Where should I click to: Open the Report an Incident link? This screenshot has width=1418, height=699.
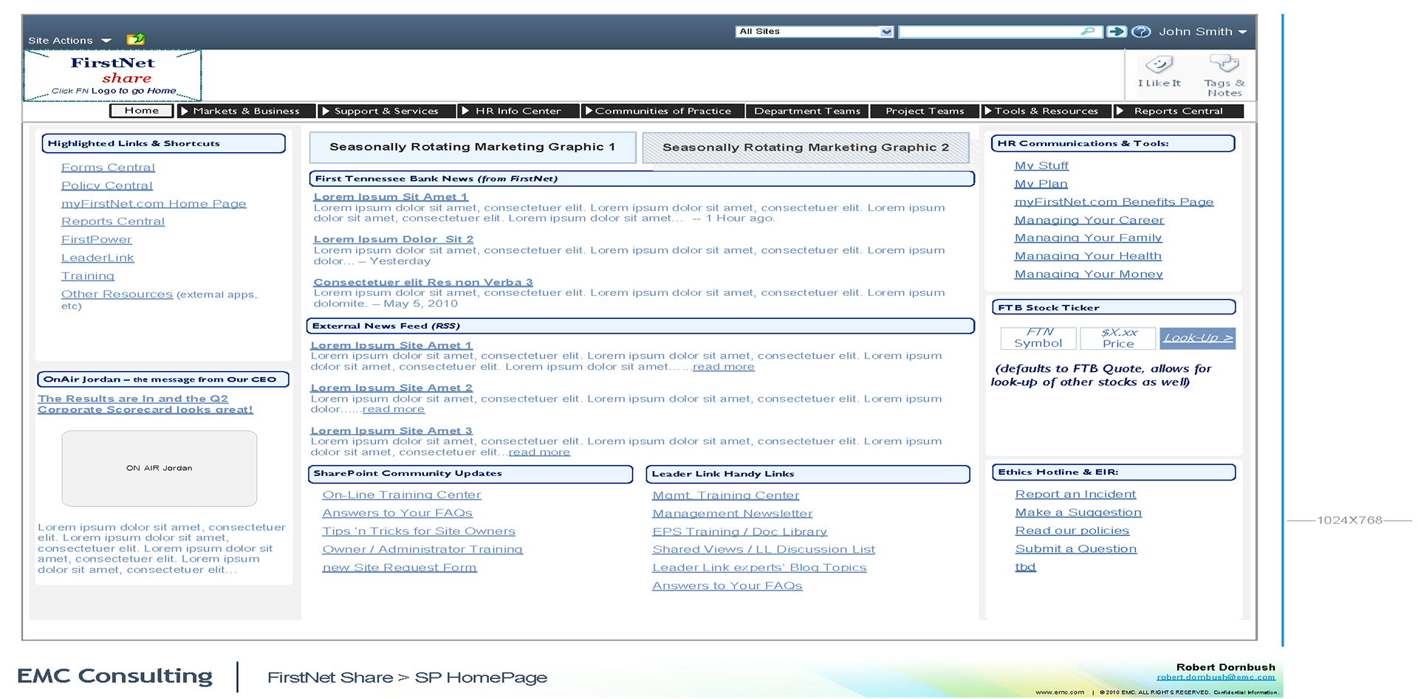(x=1075, y=495)
